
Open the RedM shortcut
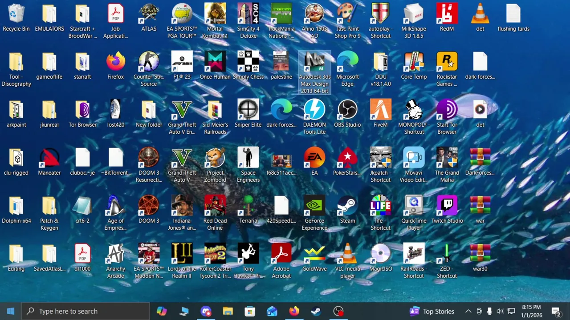point(447,18)
